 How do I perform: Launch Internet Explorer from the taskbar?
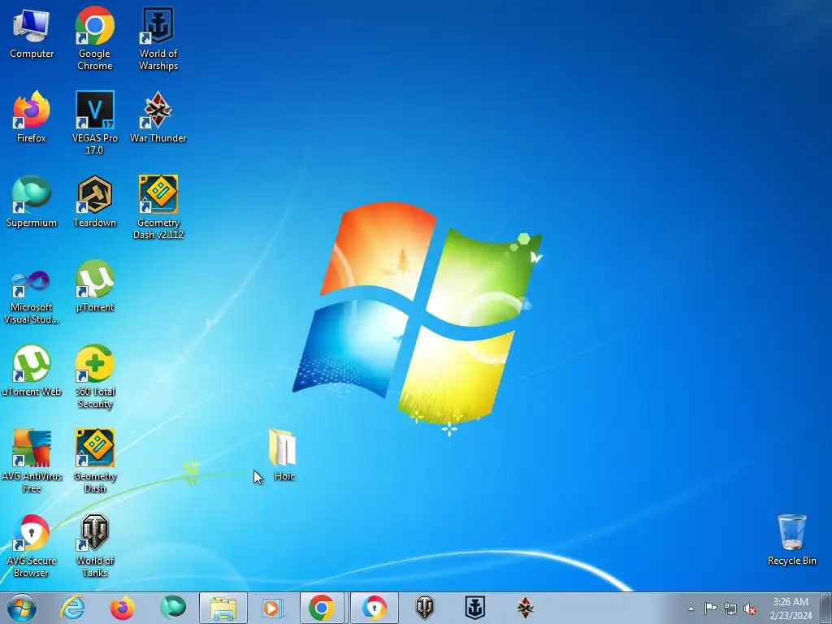[72, 608]
